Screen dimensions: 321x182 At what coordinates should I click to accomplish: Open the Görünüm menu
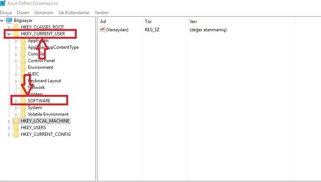tap(44, 13)
